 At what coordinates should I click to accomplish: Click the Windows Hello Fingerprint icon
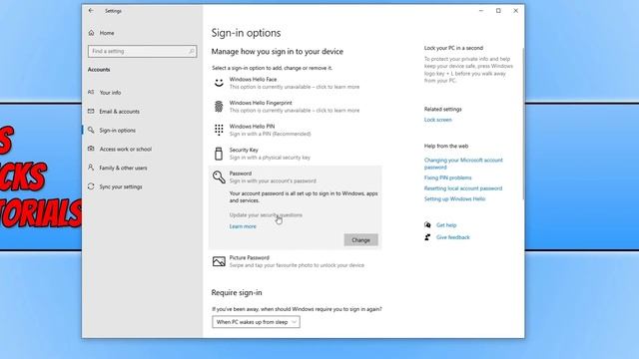(219, 107)
